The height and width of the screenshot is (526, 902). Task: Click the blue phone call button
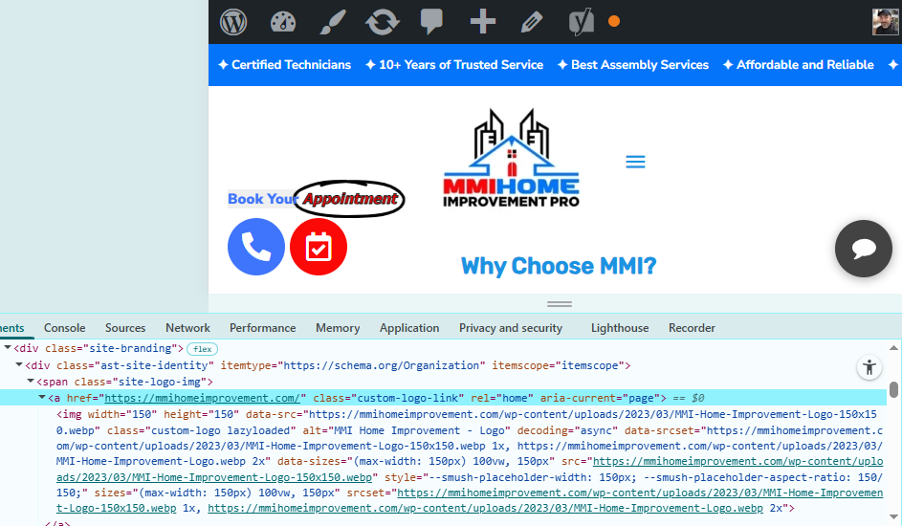point(256,247)
